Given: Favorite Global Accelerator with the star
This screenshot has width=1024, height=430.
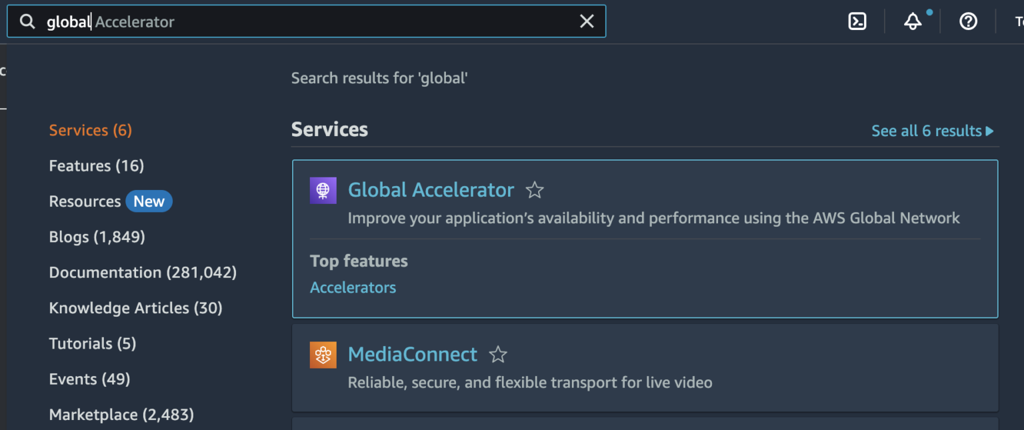Looking at the screenshot, I should 535,190.
